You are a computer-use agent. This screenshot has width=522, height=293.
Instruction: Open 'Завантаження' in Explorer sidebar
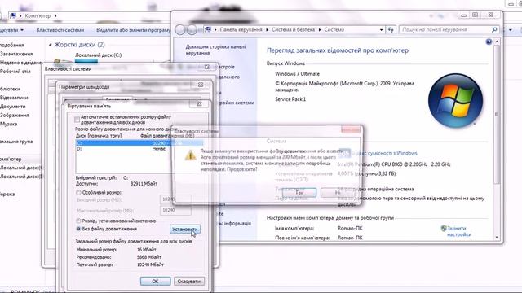(16, 54)
